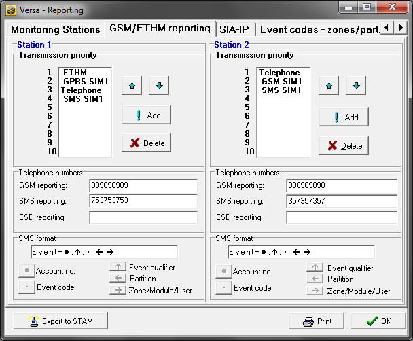The height and width of the screenshot is (341, 413).
Task: Insert Zone/Module/User arrow in Station 2 SMS format
Action: [315, 291]
